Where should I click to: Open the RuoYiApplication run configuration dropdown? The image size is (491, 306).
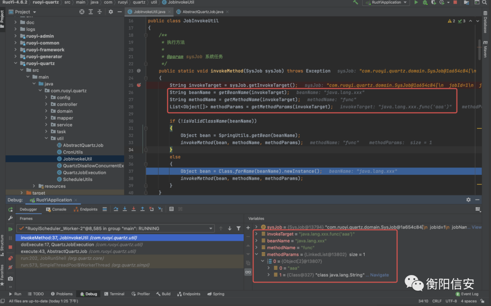tap(386, 2)
